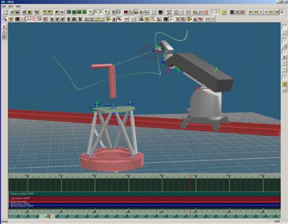The height and width of the screenshot is (224, 288).
Task: Click the red playhead marker on timeline ruler
Action: [x=190, y=176]
